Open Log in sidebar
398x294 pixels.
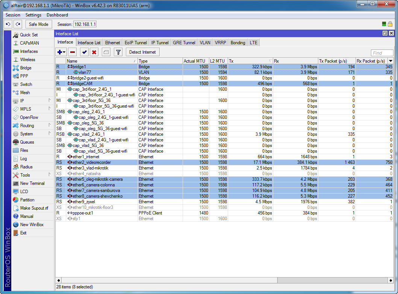(23, 159)
